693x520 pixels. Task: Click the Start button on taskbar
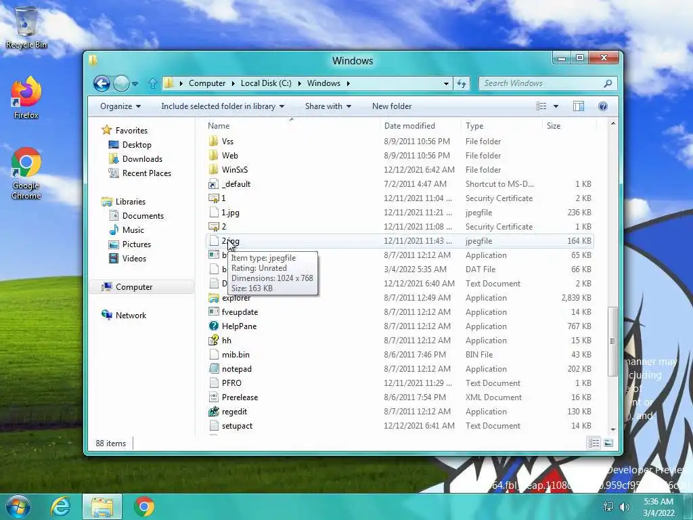[x=18, y=506]
